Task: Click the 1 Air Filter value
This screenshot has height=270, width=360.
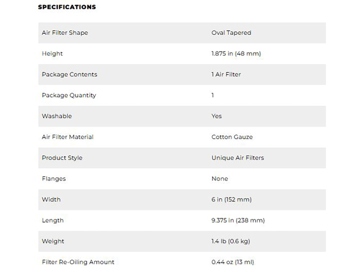Action: 226,75
